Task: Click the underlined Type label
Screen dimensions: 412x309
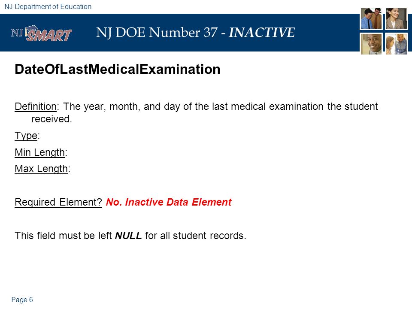Action: click(26, 136)
